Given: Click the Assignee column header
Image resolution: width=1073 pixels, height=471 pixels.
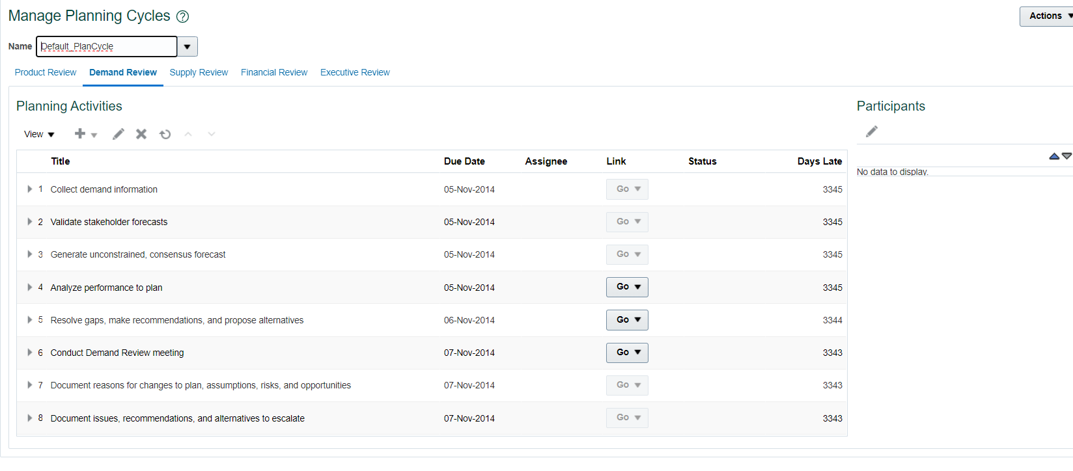Looking at the screenshot, I should [546, 161].
